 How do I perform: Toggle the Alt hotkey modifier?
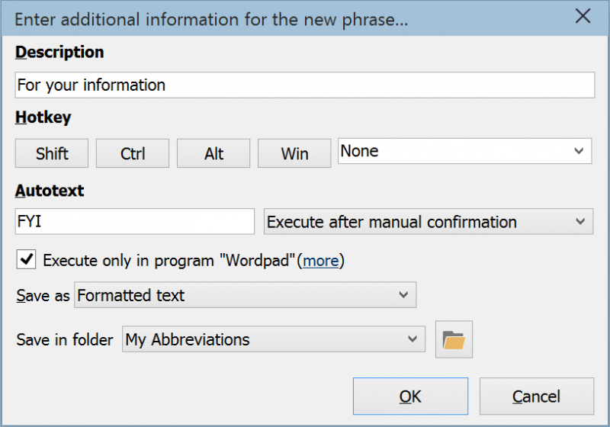(213, 153)
